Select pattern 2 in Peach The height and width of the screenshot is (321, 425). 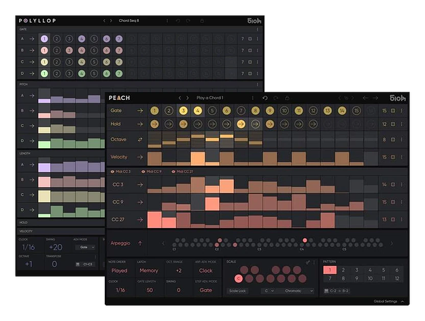(343, 270)
